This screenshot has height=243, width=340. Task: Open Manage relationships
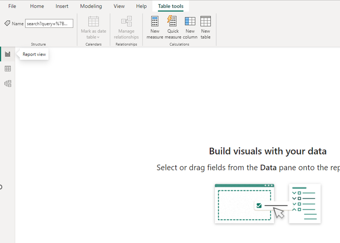(126, 28)
